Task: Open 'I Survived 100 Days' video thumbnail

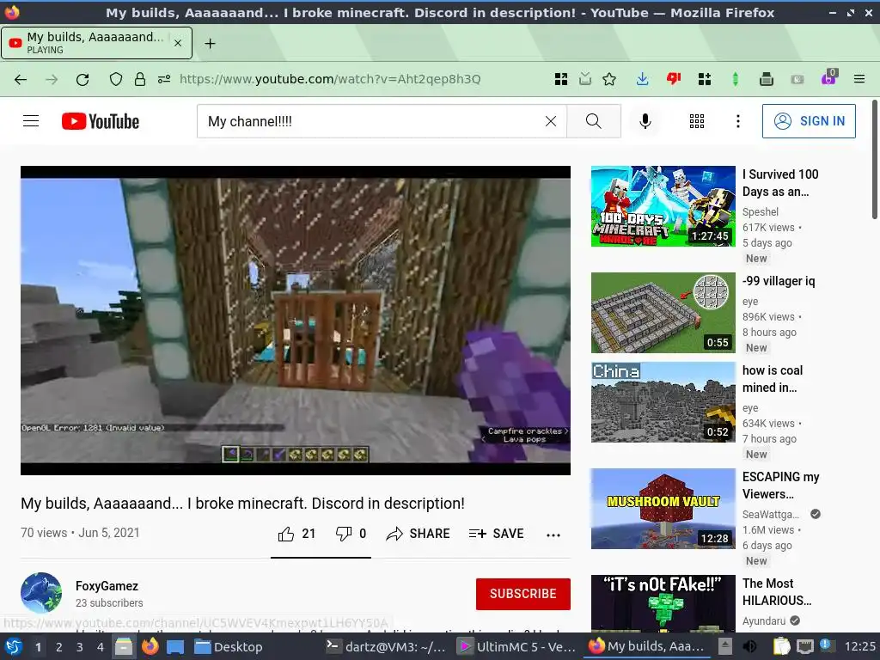Action: point(663,206)
